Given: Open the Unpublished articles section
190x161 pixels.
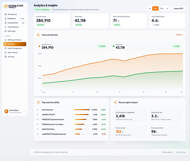Looking at the screenshot, I should coord(15,23).
